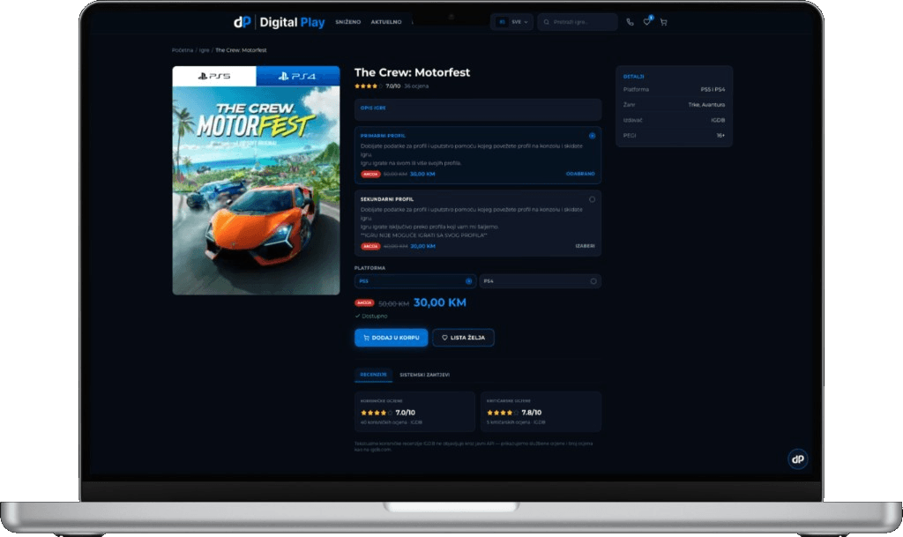Open the wishlist heart icon in header
Image resolution: width=903 pixels, height=537 pixels.
tap(646, 22)
